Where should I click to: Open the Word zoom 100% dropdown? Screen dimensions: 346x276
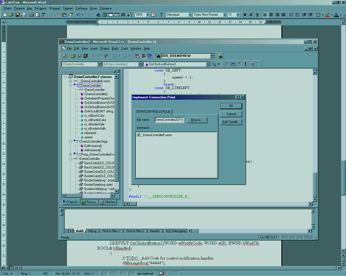148,15
